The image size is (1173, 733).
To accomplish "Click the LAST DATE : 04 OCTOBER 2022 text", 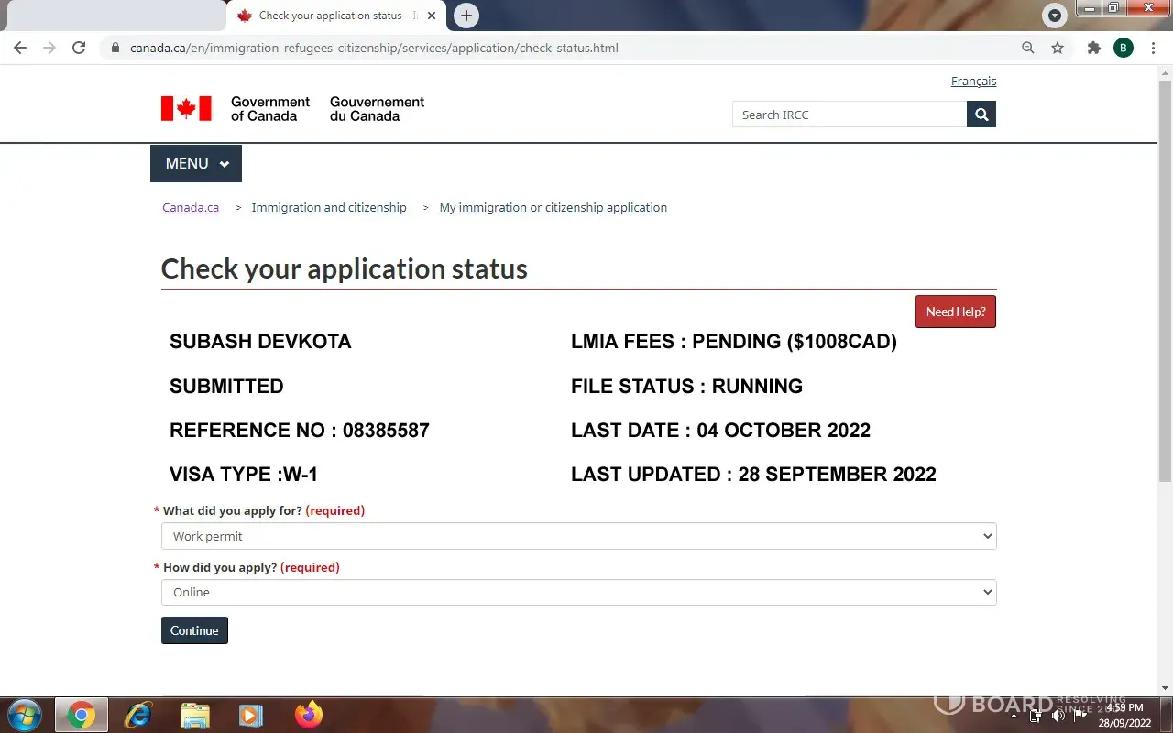I will [x=720, y=431].
